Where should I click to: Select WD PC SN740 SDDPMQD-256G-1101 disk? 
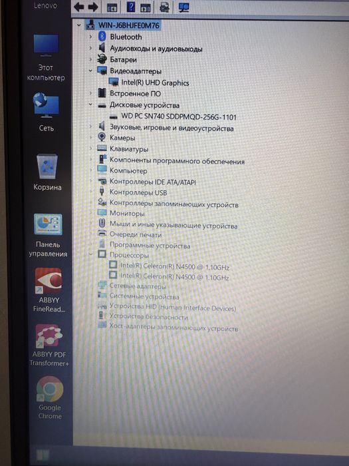pos(179,116)
